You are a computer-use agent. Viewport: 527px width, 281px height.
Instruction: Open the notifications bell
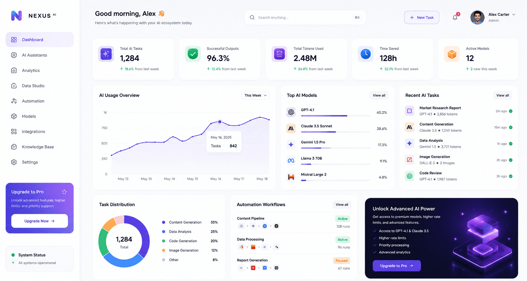455,17
